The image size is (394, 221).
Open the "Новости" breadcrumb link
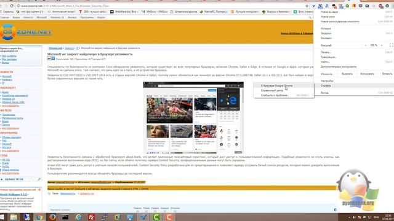point(69,48)
